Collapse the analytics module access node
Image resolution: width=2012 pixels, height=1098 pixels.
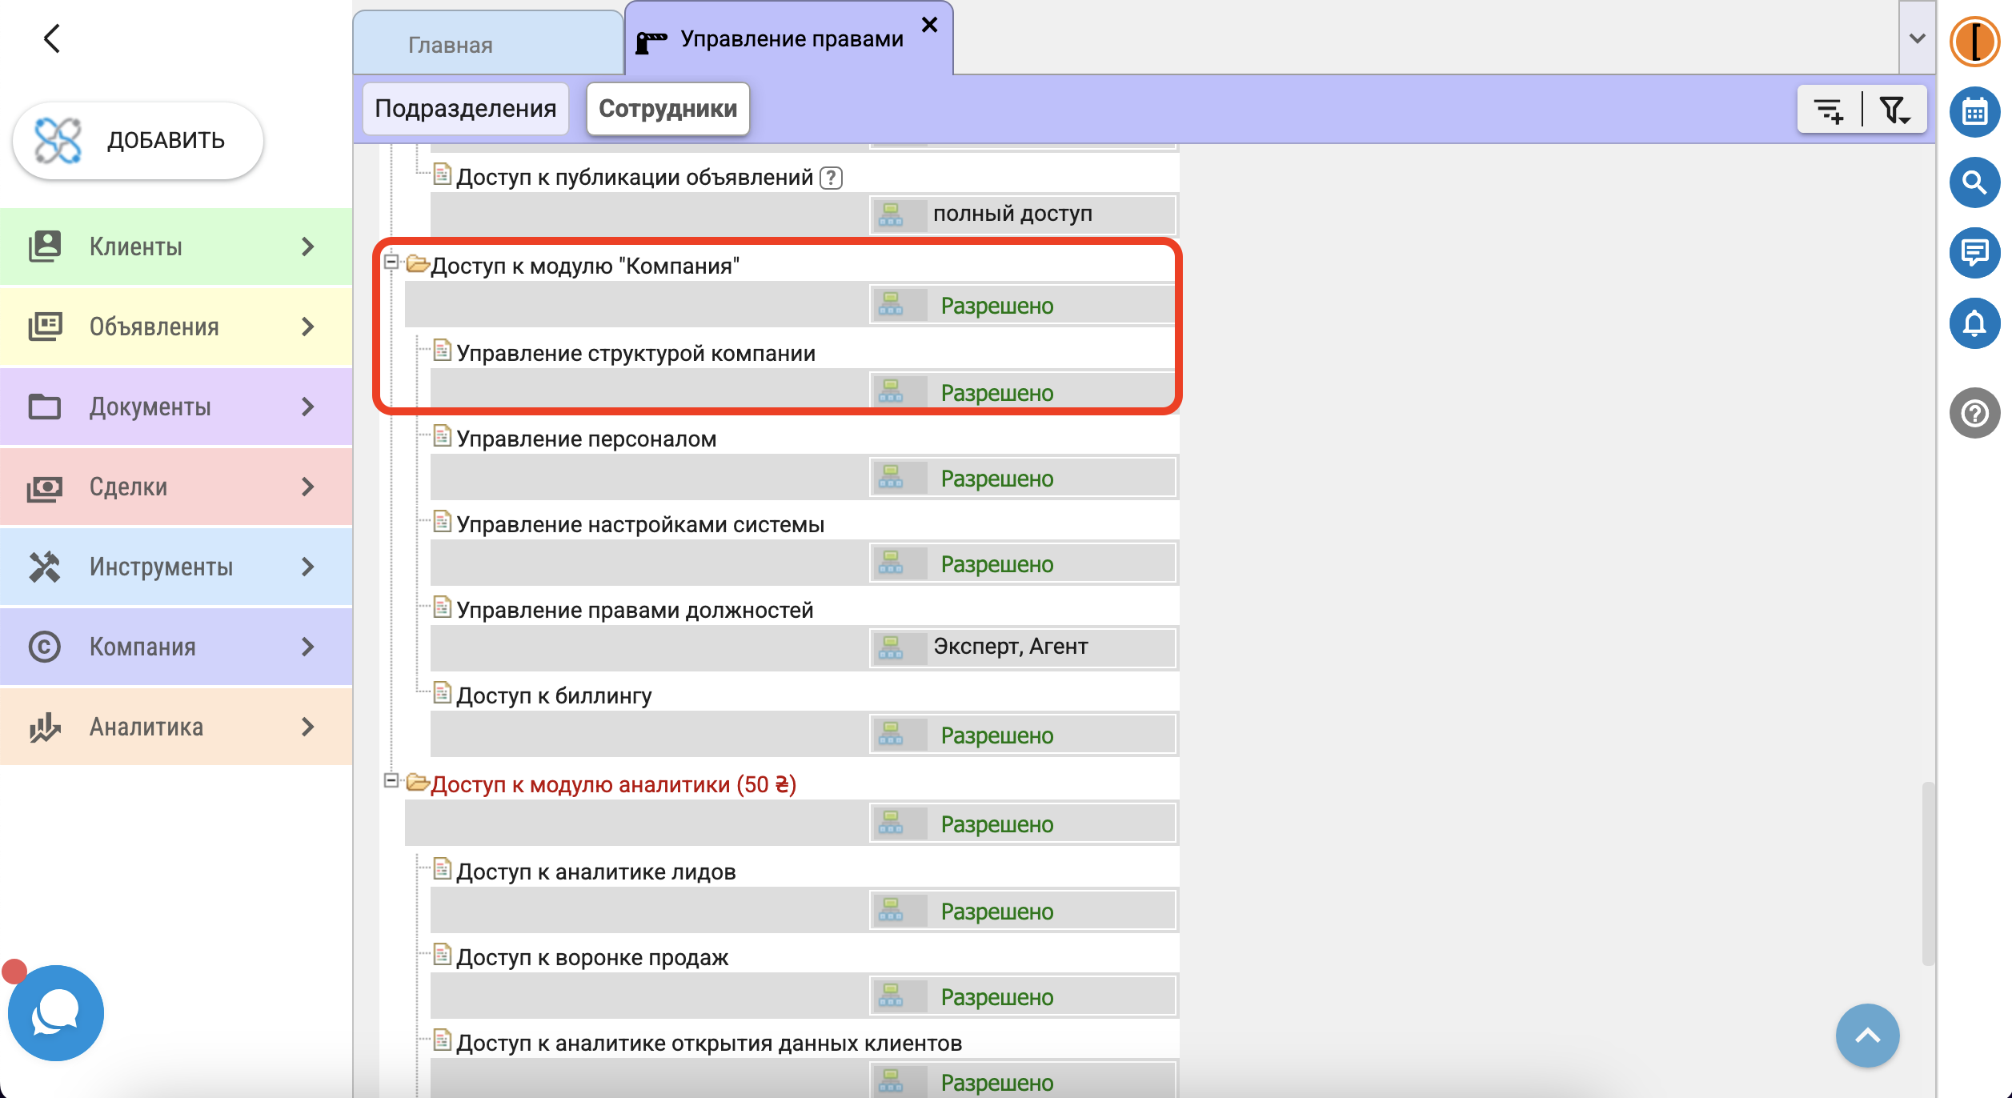[391, 780]
